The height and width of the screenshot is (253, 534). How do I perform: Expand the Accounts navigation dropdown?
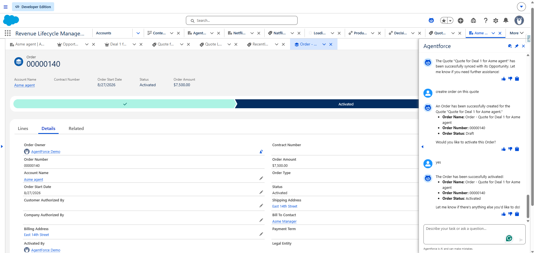[x=138, y=33]
